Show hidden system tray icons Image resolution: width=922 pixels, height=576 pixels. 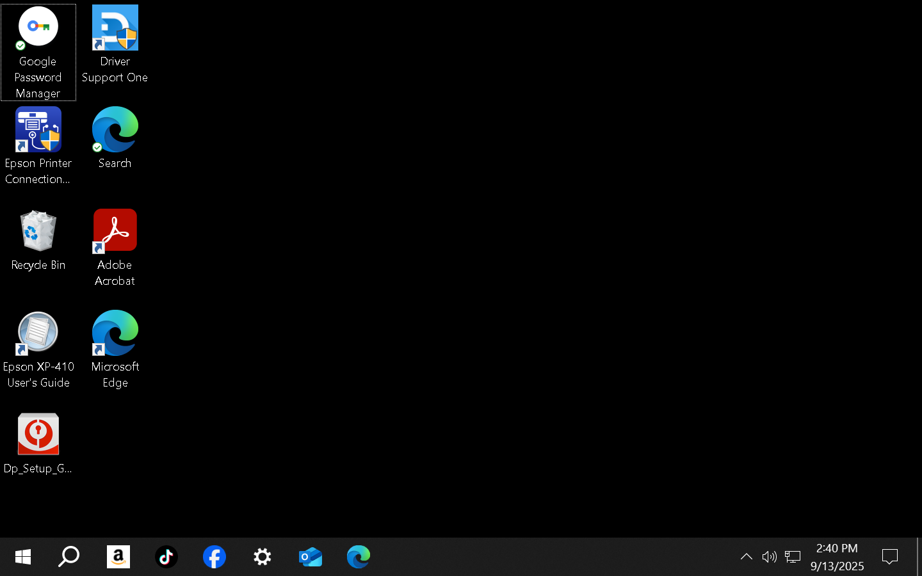point(747,557)
